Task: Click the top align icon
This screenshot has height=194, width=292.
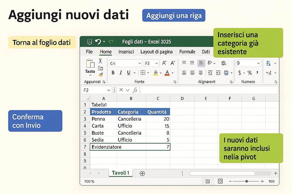Action: [184, 63]
